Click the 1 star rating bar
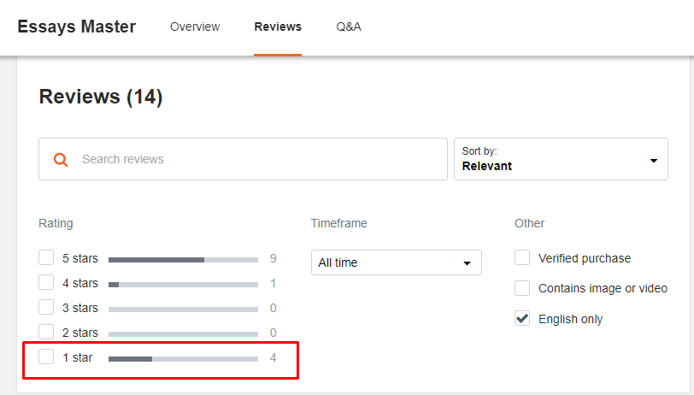694x395 pixels. coord(183,359)
